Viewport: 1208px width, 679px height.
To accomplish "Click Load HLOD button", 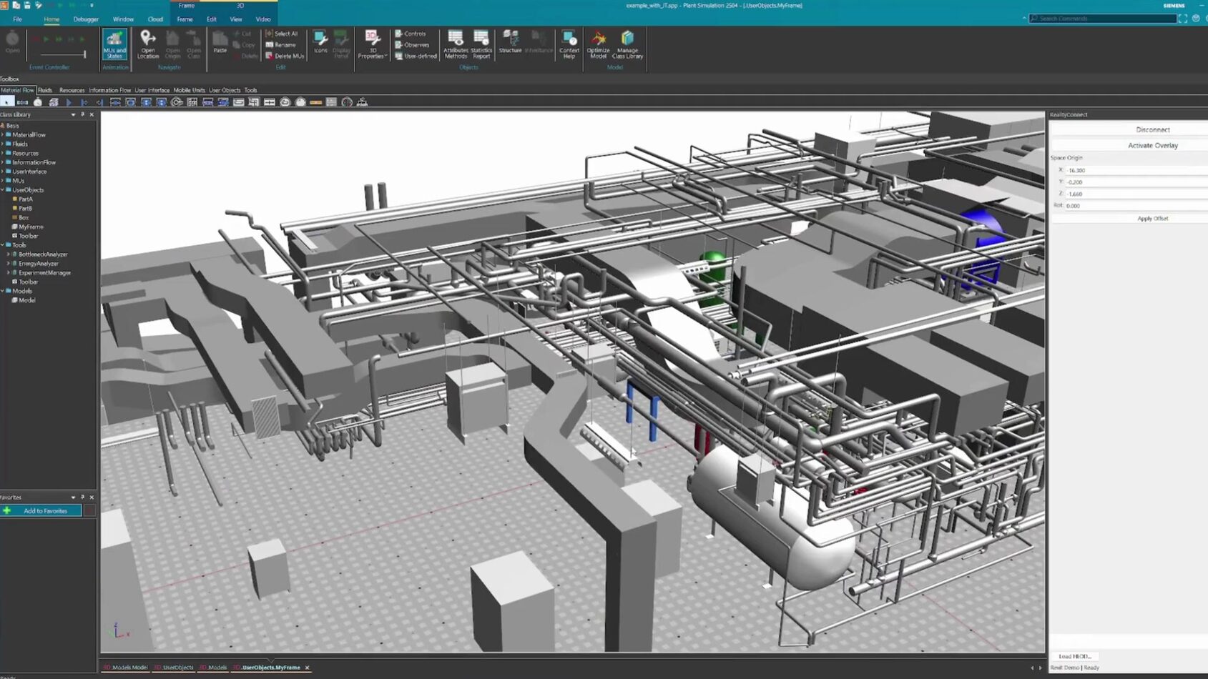I will click(x=1075, y=656).
